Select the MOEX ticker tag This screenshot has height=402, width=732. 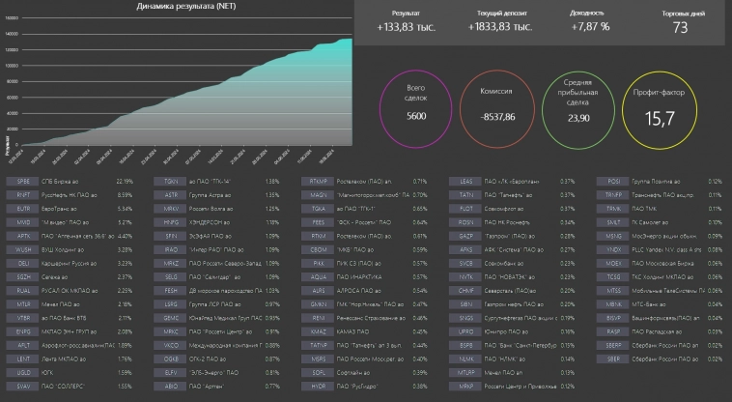tap(614, 262)
